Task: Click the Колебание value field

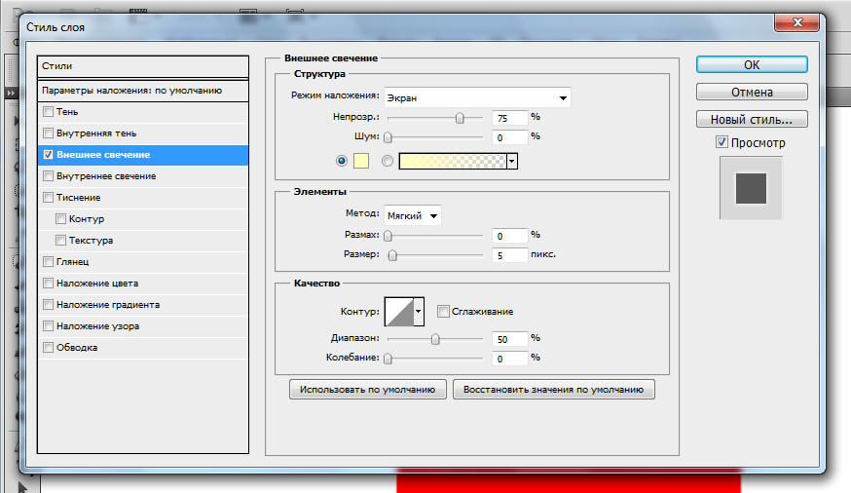Action: point(509,359)
